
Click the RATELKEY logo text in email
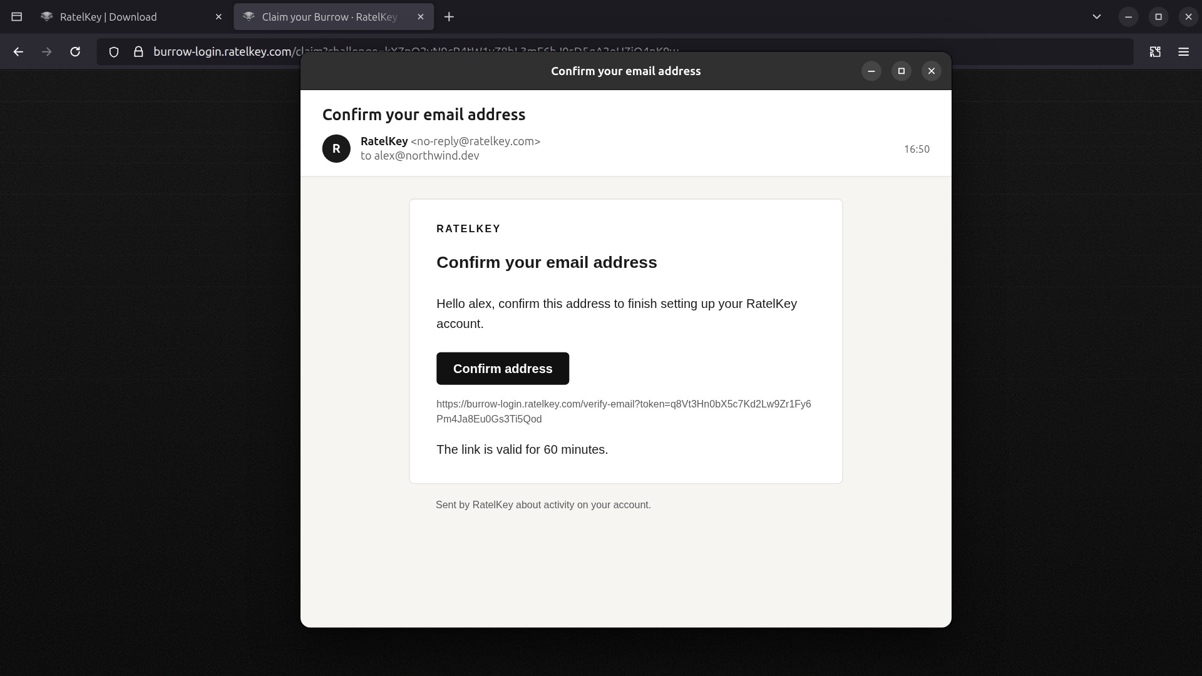468,229
